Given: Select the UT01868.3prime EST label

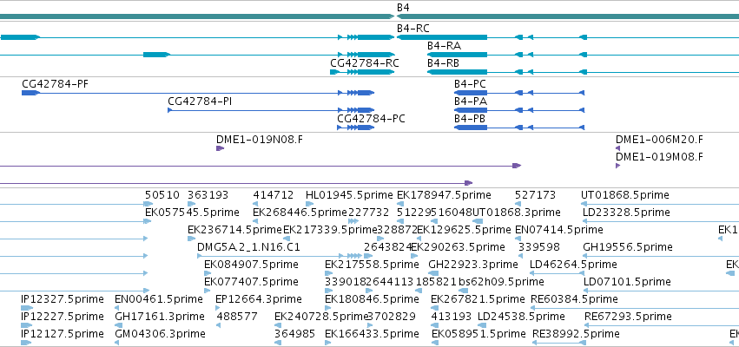Looking at the screenshot, I should coord(516,213).
